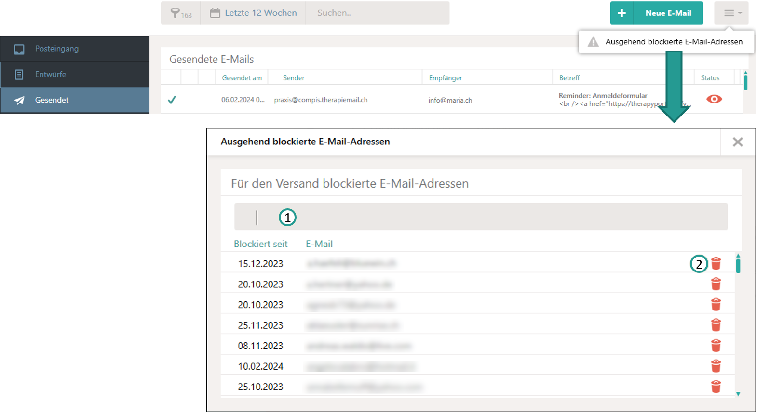
Task: Click the blocked list scrollbar thumb
Action: 738,265
